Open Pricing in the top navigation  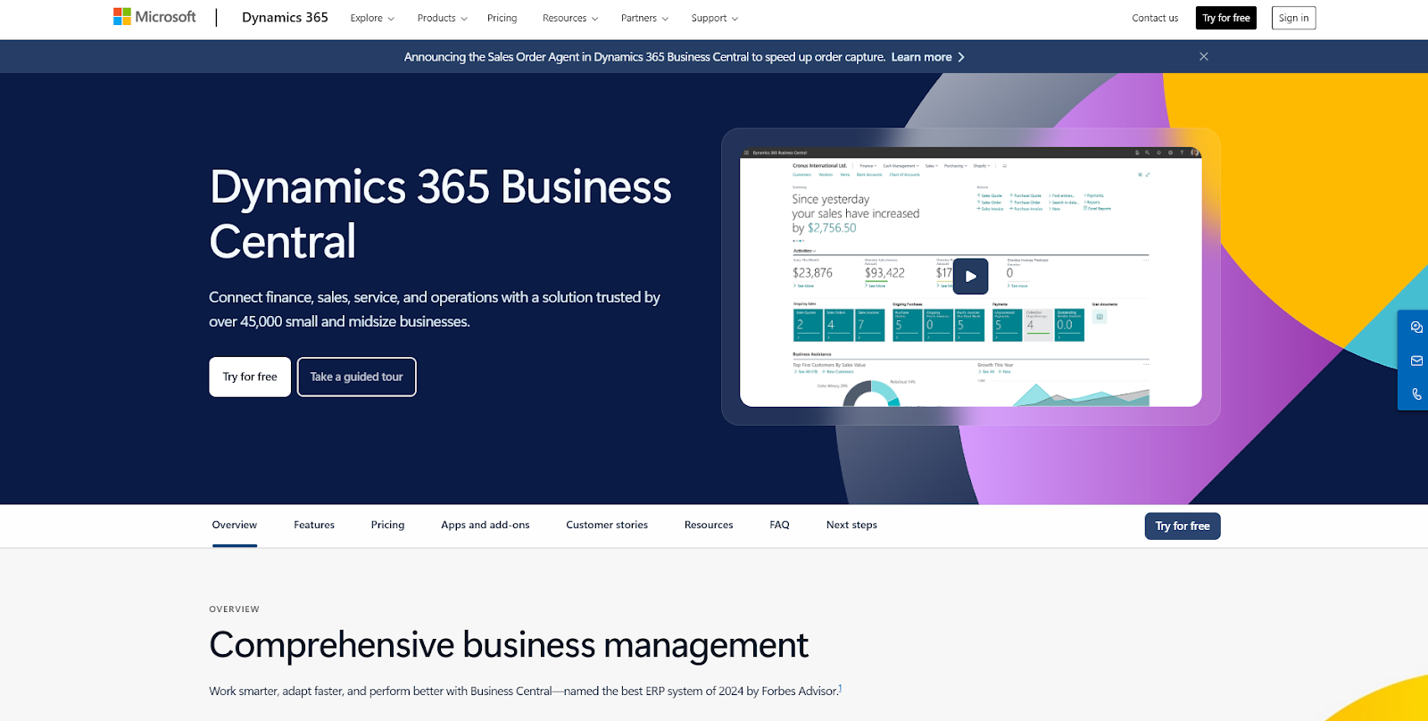502,18
